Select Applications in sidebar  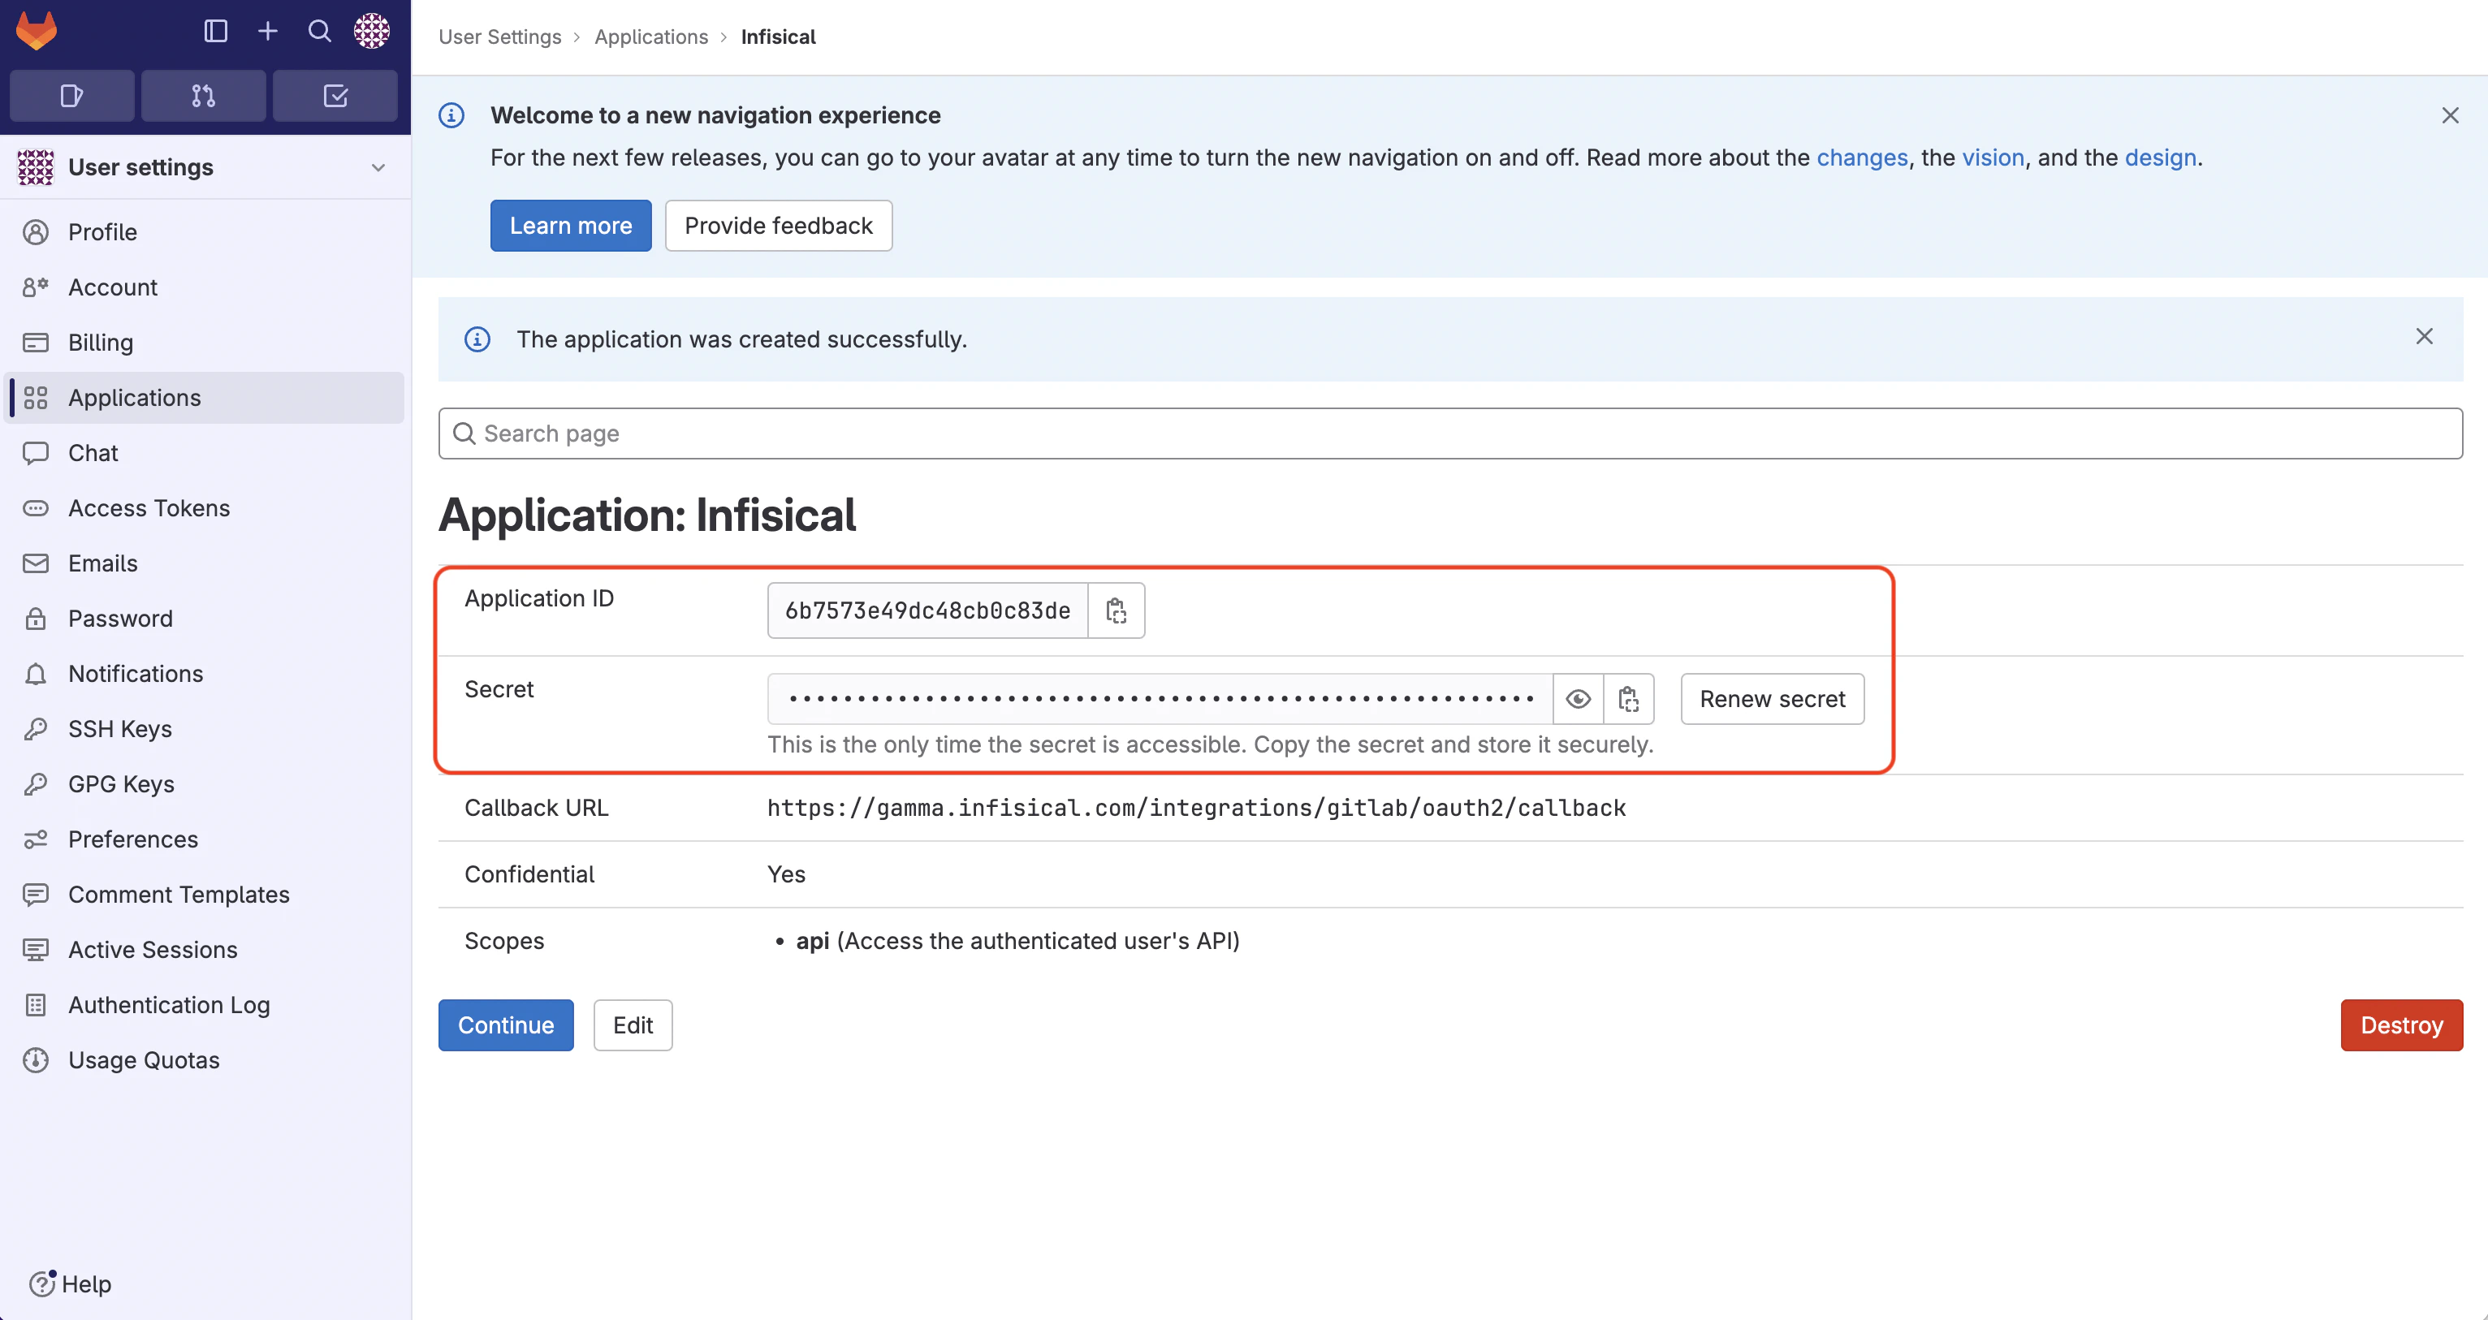[x=205, y=398]
